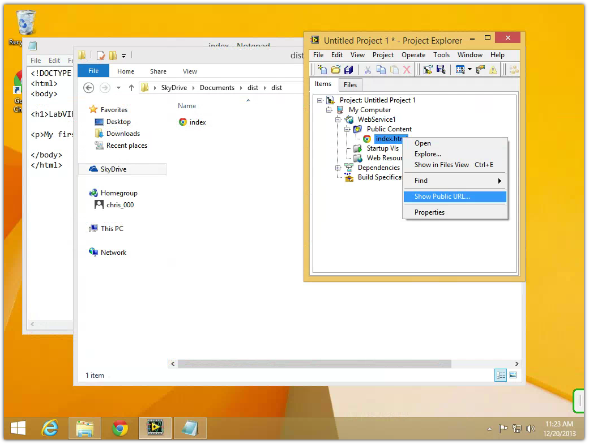Click the LabVIEW icon in the taskbar
The image size is (589, 444).
click(155, 429)
